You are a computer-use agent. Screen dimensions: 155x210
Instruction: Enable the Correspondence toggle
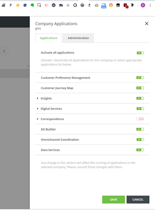click(x=140, y=119)
